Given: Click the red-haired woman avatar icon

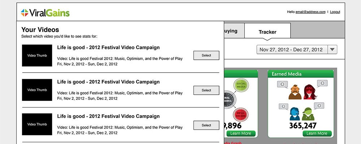Looking at the screenshot, I should [310, 92].
